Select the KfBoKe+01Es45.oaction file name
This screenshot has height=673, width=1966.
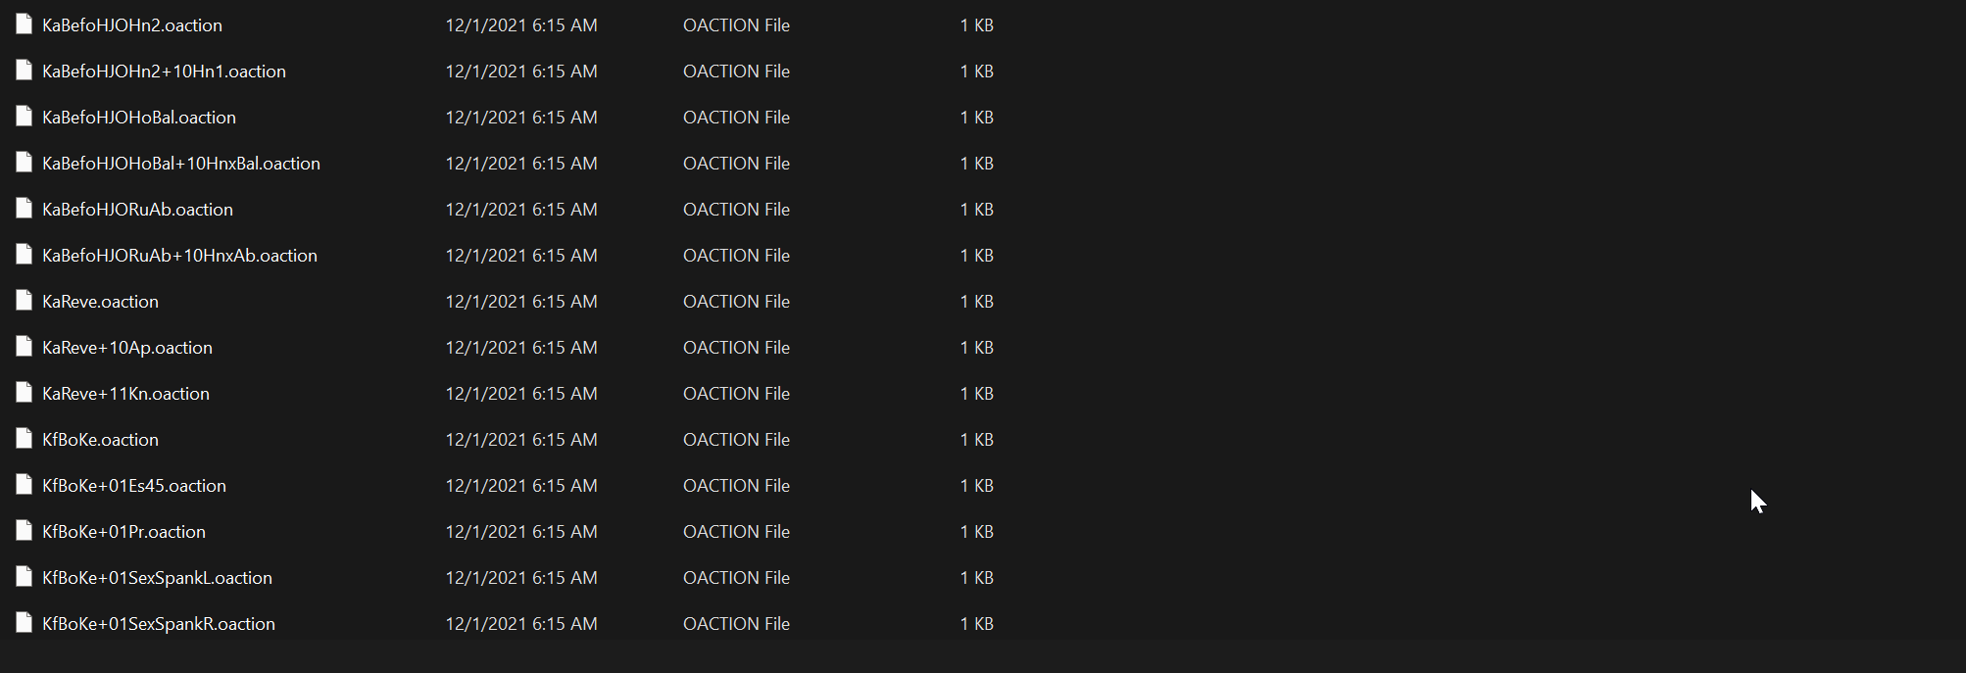(134, 486)
